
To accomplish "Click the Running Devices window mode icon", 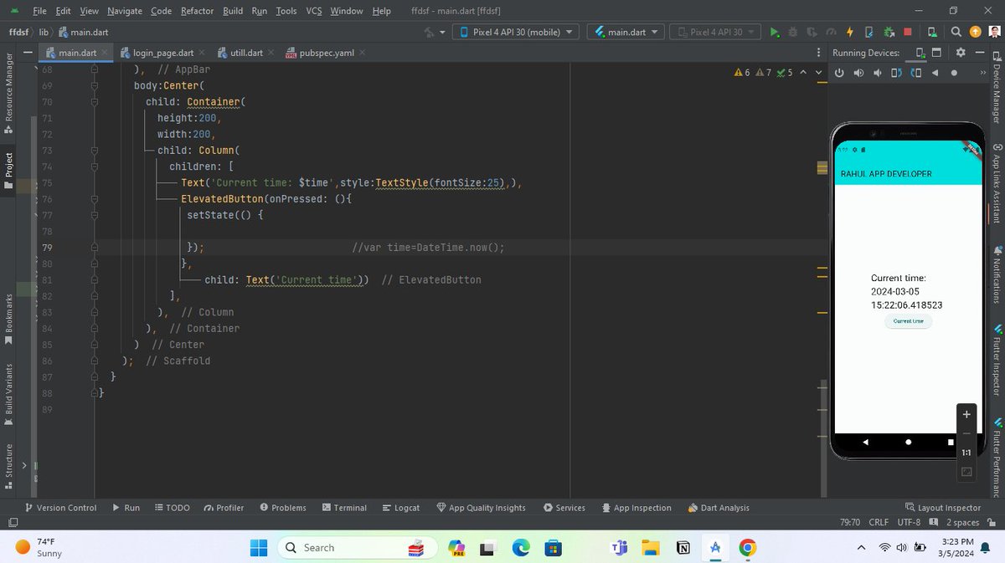I will 937,53.
